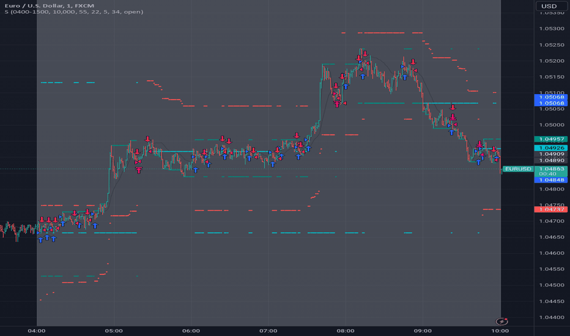Open the USD currency selector

tap(549, 6)
